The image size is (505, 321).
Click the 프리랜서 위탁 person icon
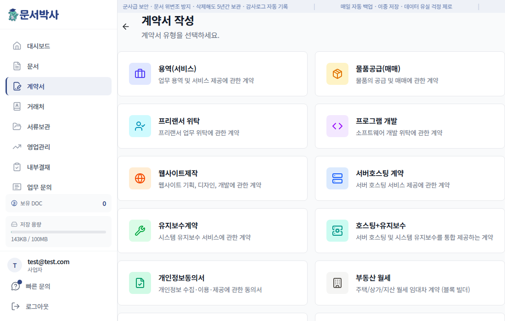pyautogui.click(x=140, y=126)
